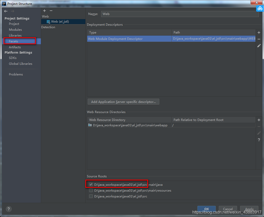Click the Cancel button
The image size is (264, 217).
228,209
